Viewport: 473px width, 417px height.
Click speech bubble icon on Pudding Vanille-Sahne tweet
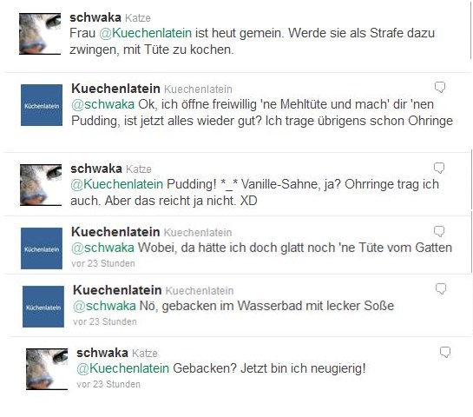[439, 168]
